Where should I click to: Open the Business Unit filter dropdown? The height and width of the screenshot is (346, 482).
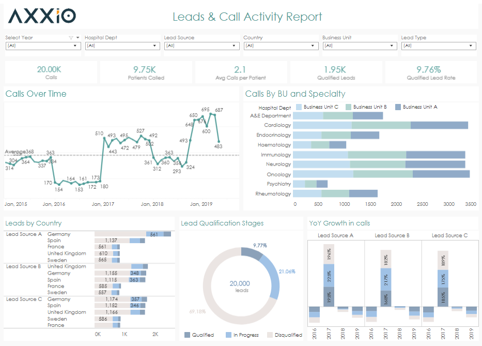360,46
